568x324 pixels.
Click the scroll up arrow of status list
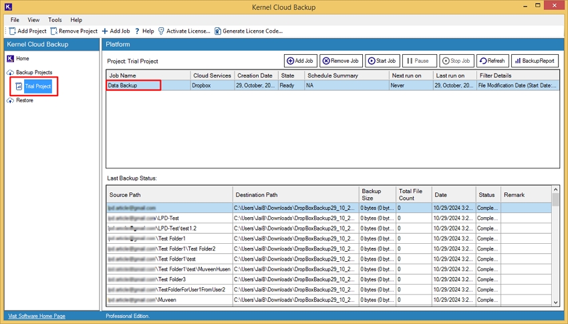point(555,189)
